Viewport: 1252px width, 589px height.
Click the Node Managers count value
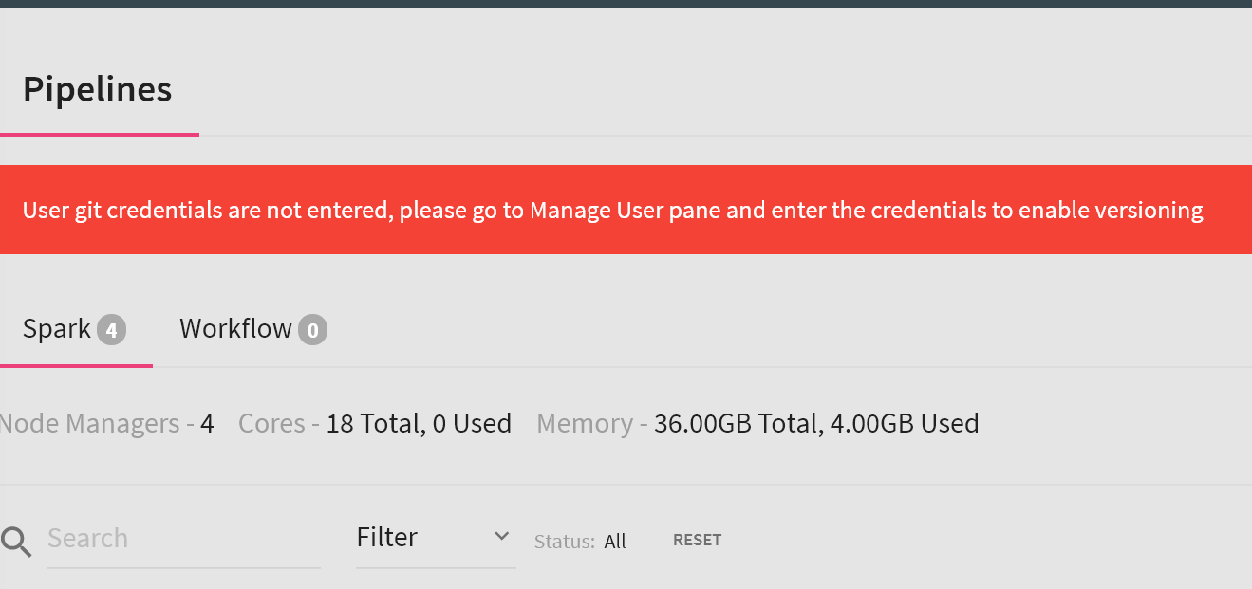[207, 423]
